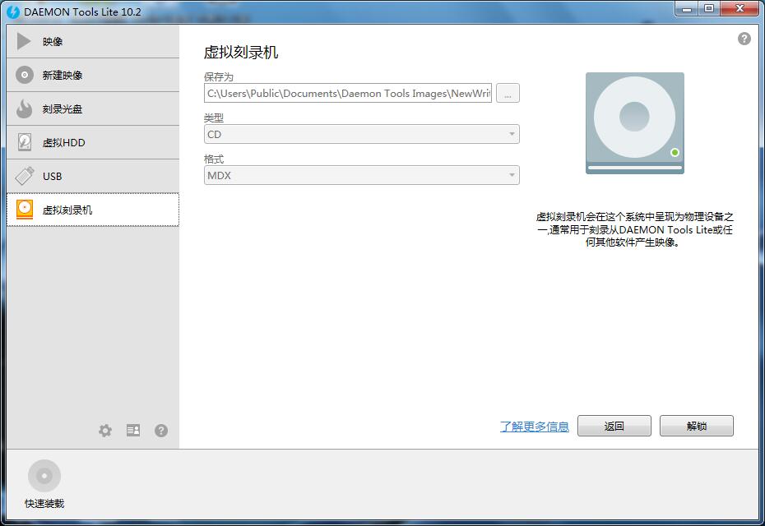Click the top-right help question mark icon

click(744, 39)
